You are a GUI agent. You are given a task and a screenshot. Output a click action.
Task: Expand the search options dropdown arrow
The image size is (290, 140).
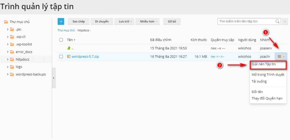[285, 21]
